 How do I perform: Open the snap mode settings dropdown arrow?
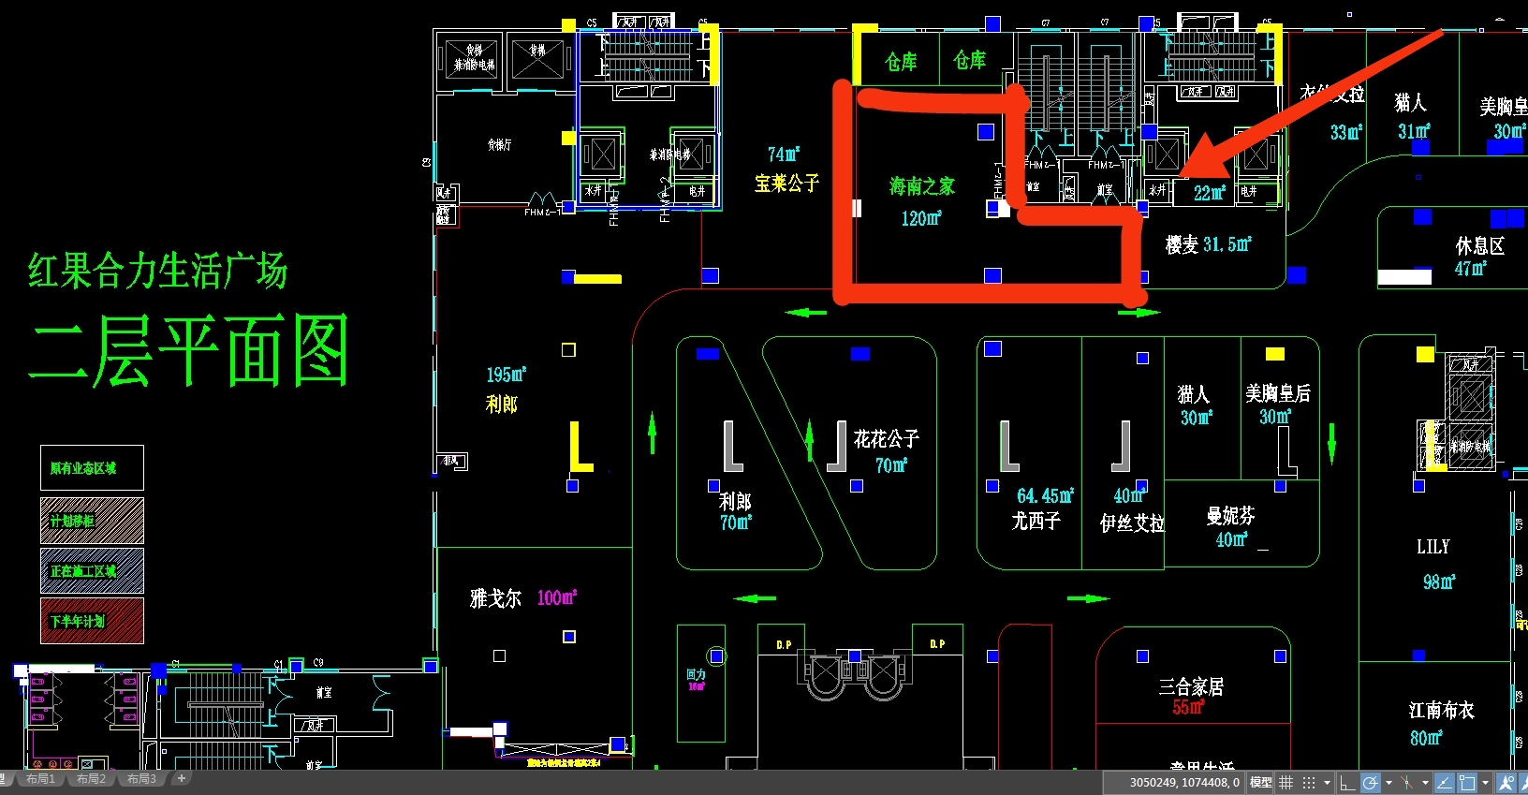(x=1327, y=783)
